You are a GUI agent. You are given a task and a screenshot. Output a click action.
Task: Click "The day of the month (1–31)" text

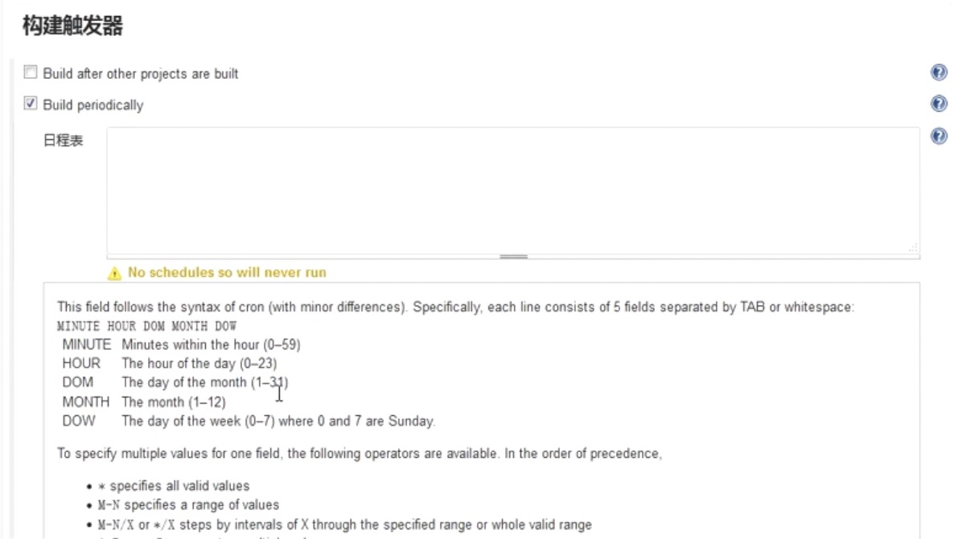(x=204, y=382)
